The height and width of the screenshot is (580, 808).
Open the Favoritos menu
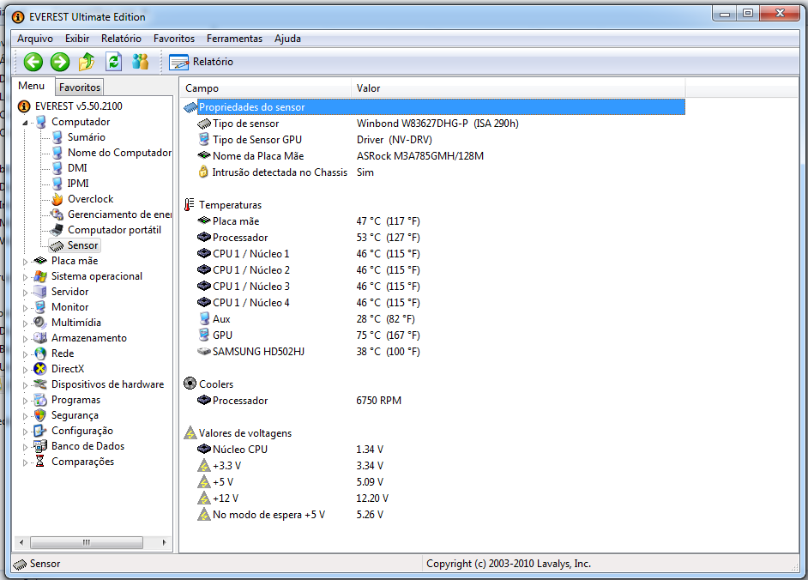[174, 39]
